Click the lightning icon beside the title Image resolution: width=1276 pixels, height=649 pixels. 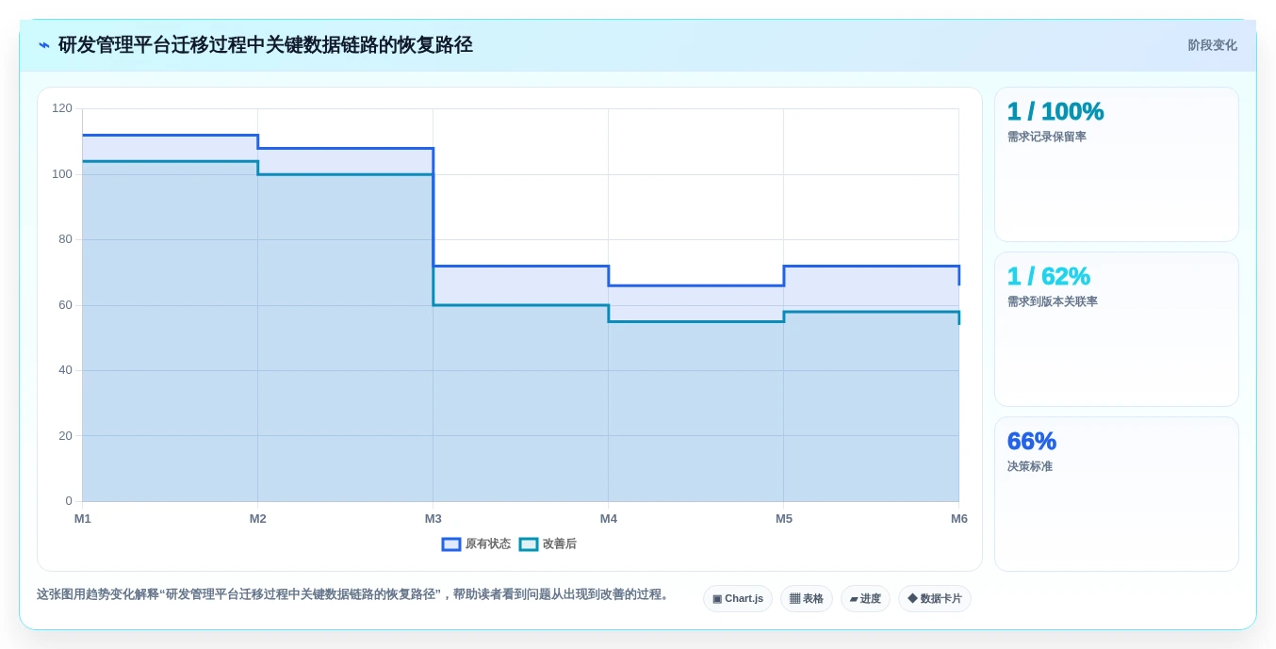[x=44, y=45]
